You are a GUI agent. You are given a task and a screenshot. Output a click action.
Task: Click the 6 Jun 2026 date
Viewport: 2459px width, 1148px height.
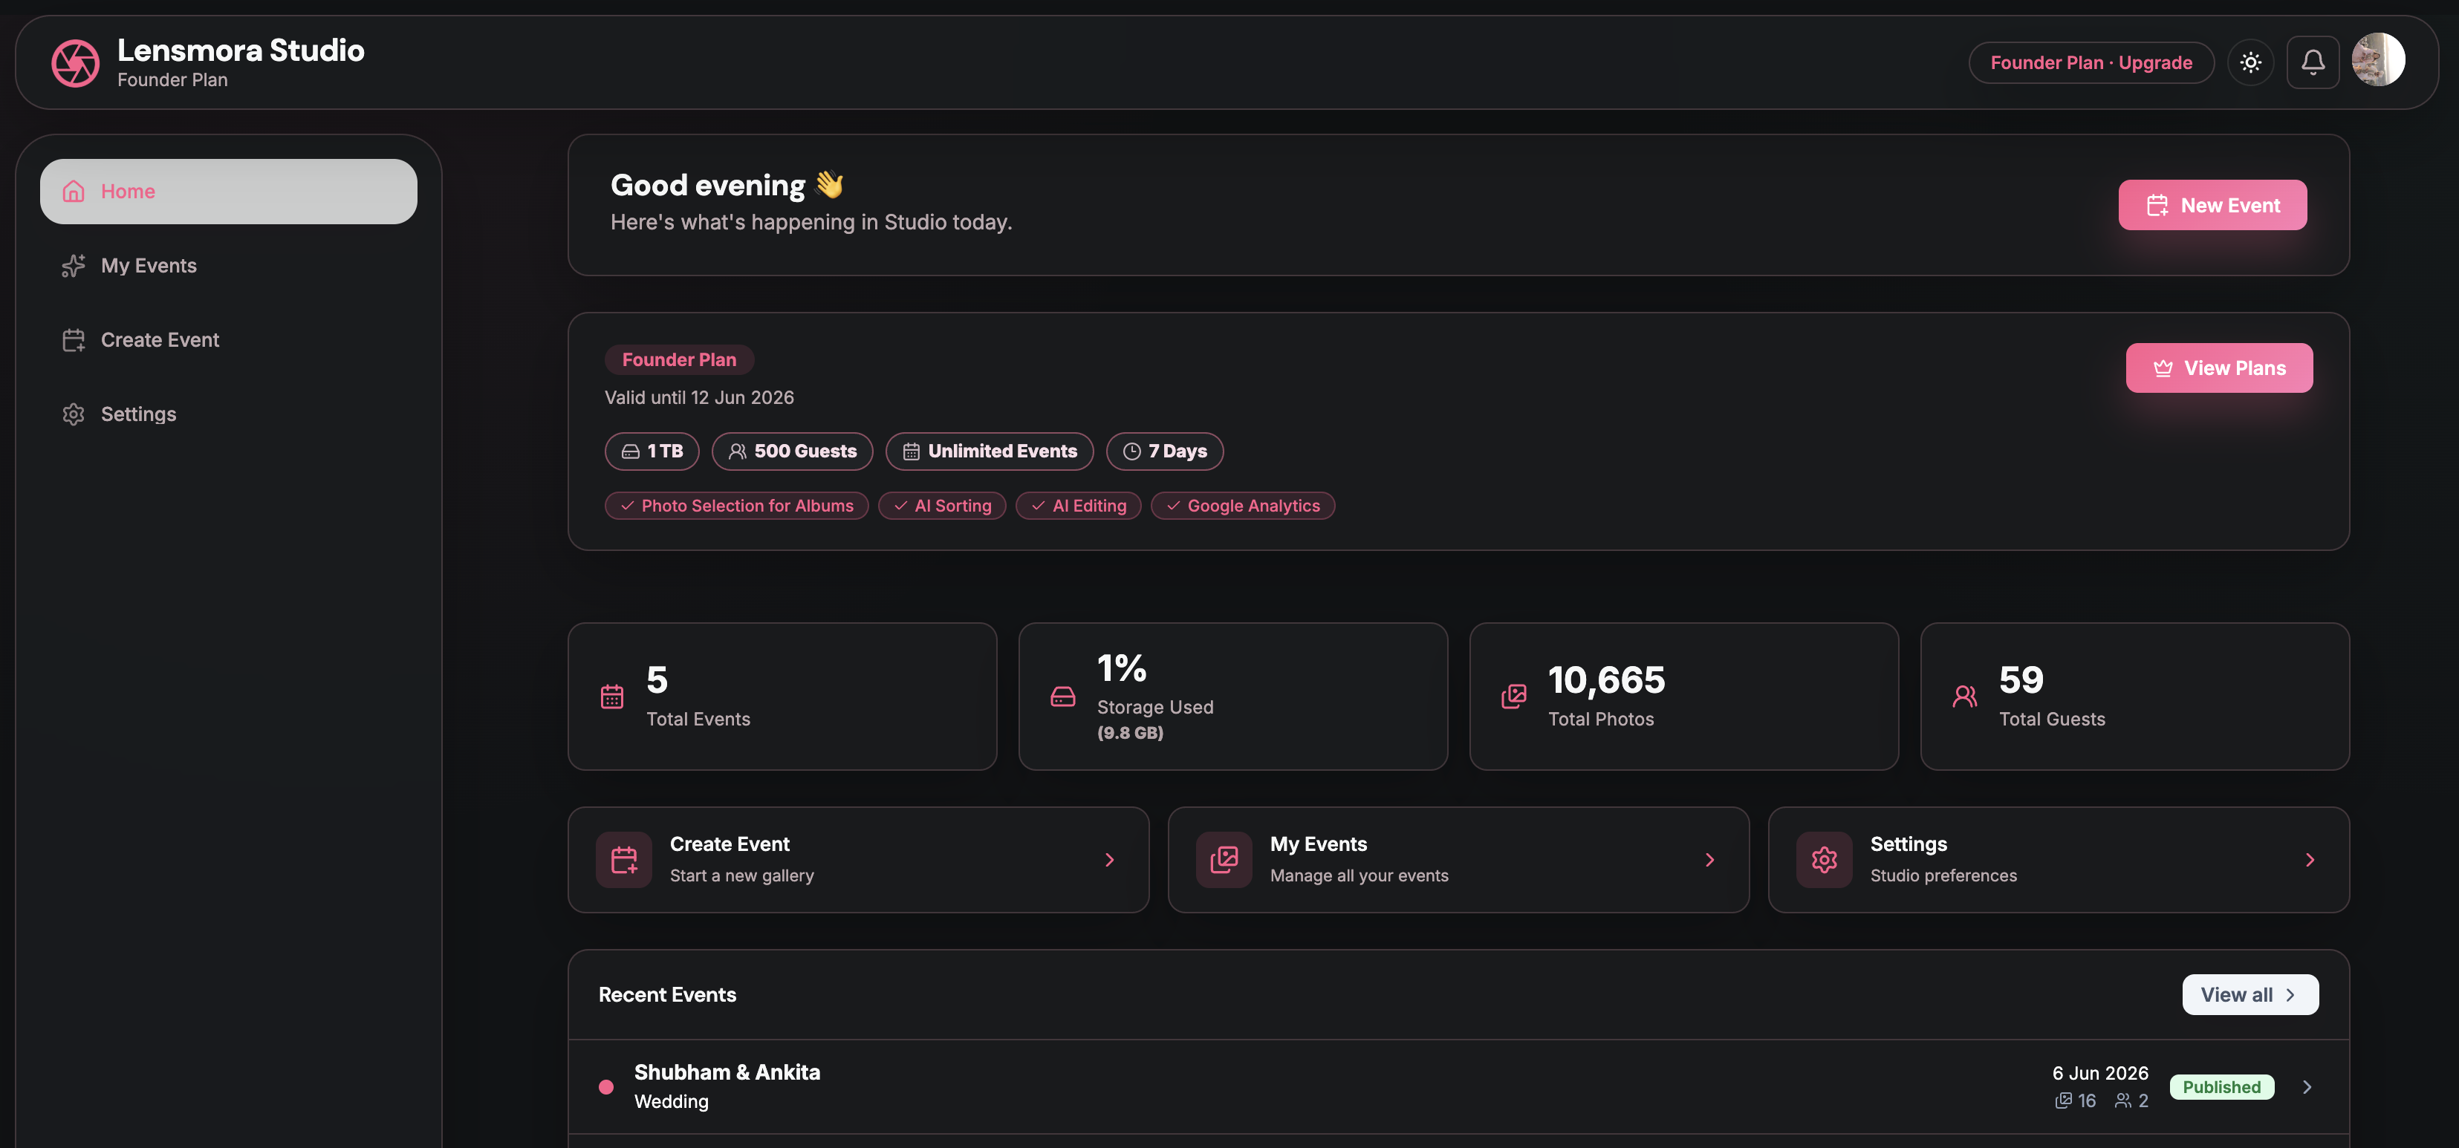[x=2100, y=1074]
